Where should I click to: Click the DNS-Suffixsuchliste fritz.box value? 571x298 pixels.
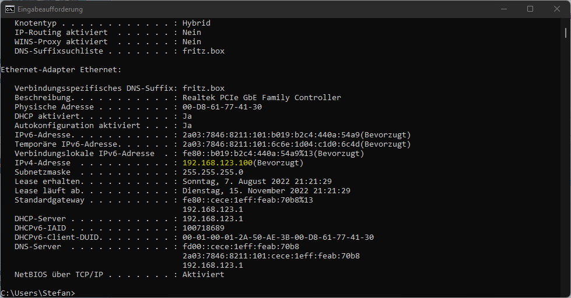(x=203, y=51)
